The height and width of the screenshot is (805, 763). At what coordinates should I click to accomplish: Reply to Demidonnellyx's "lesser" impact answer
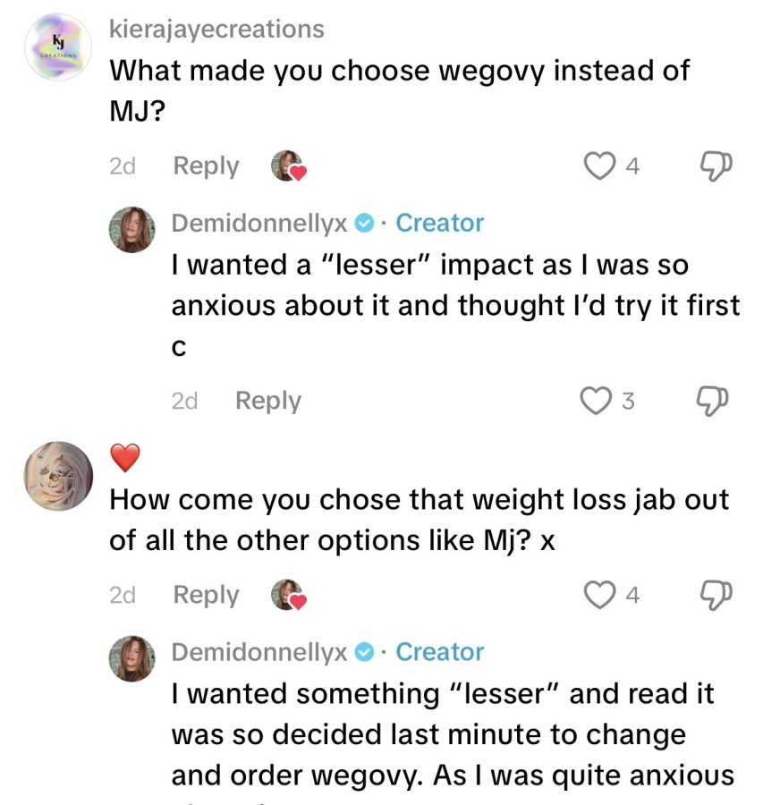click(x=268, y=401)
